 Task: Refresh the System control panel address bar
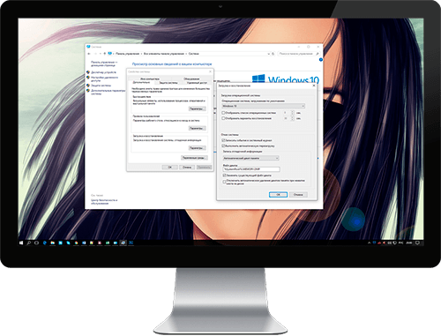(x=273, y=54)
